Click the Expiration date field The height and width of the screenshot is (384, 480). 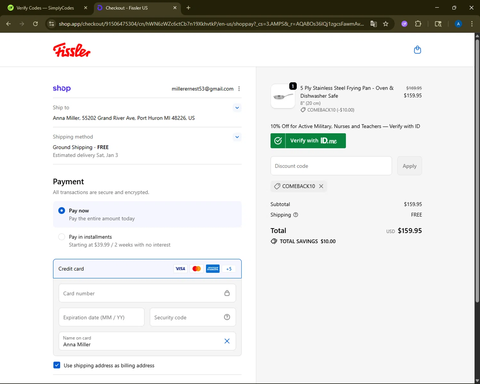(101, 317)
